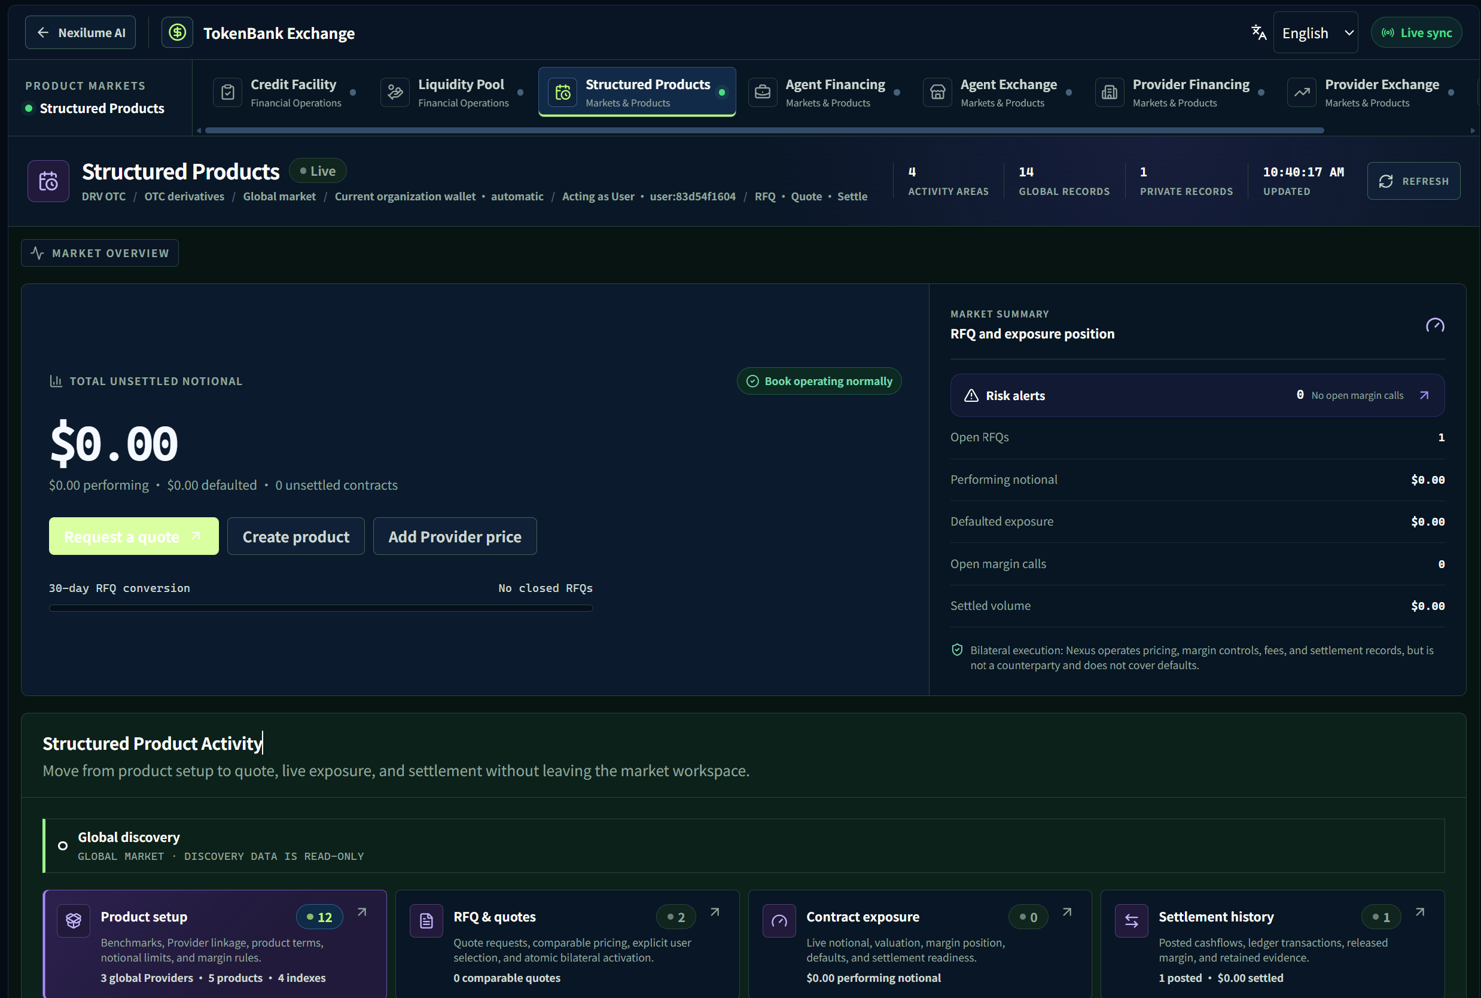Open Contract exposure external arrow
1481x998 pixels.
pos(1067,912)
